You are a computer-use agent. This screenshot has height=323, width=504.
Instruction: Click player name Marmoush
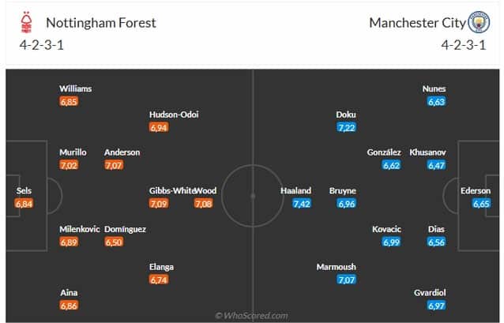click(x=337, y=267)
